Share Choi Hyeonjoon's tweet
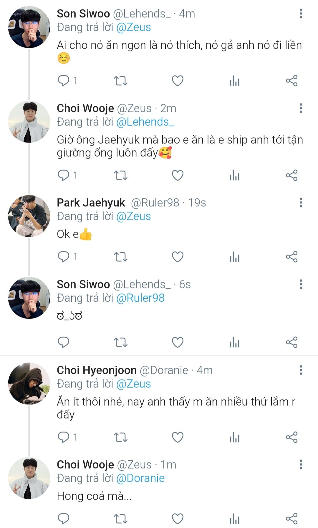This screenshot has height=528, width=318. 292,437
